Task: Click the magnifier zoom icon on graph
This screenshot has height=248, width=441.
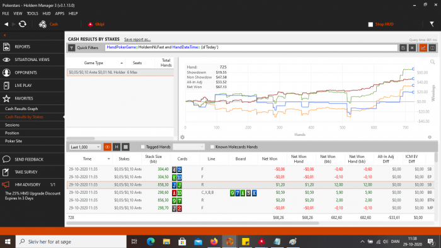Action: [x=432, y=62]
